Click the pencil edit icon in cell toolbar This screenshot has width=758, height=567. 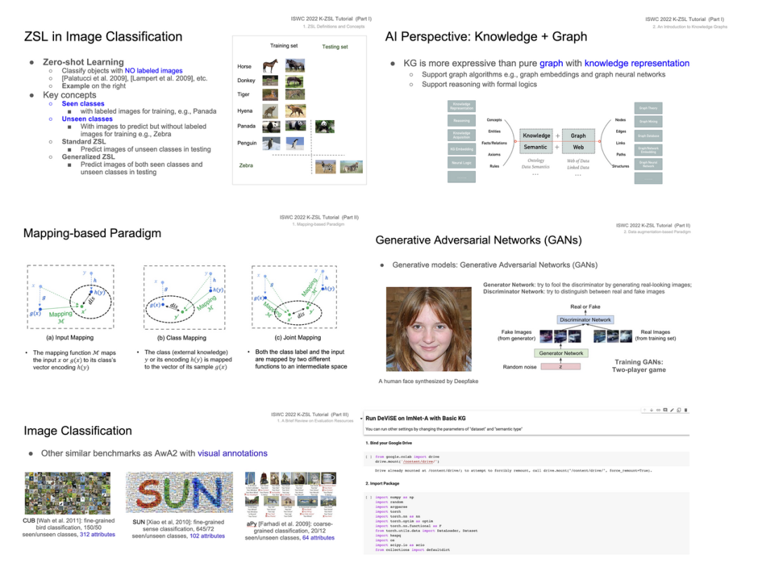tap(672, 410)
